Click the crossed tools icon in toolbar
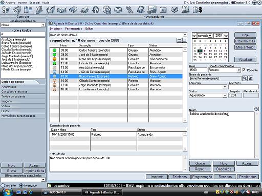262x196 pixels. (x=129, y=10)
